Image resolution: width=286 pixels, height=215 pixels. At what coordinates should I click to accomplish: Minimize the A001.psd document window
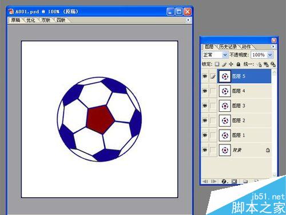[x=170, y=11]
